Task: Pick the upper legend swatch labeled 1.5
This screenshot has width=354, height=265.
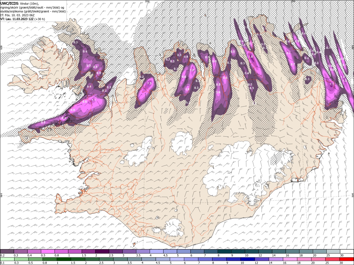Action: tap(88, 251)
